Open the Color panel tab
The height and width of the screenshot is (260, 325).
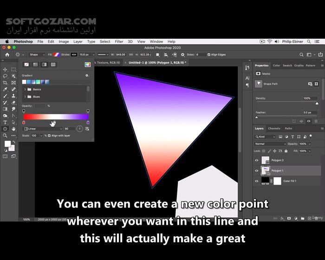point(276,65)
